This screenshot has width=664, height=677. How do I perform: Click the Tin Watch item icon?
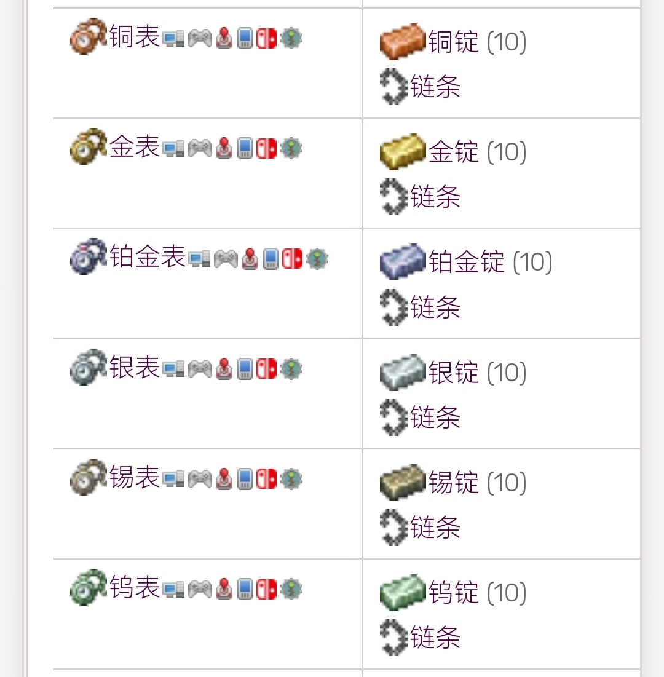[89, 477]
